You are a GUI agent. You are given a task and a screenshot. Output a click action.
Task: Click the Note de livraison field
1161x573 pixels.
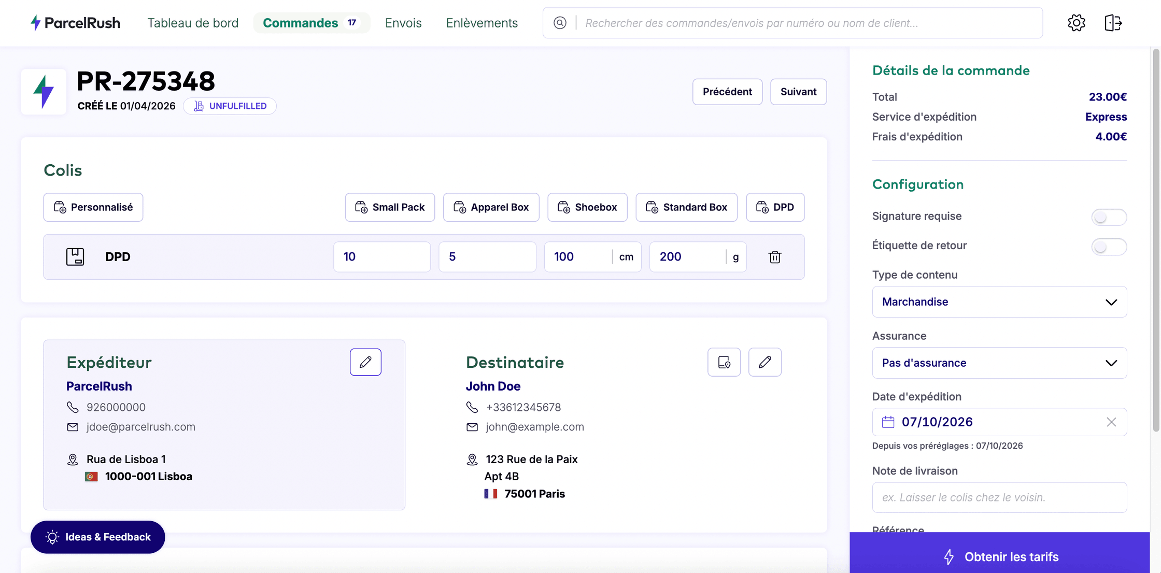[999, 498]
